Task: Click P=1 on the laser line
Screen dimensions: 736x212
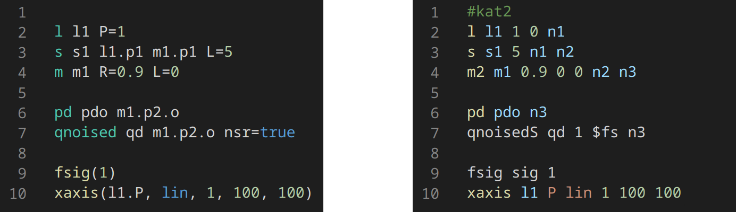Action: [x=112, y=32]
